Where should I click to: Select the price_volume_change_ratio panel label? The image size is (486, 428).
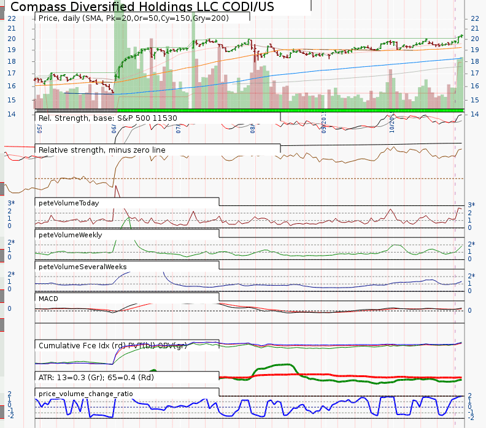[x=85, y=394]
